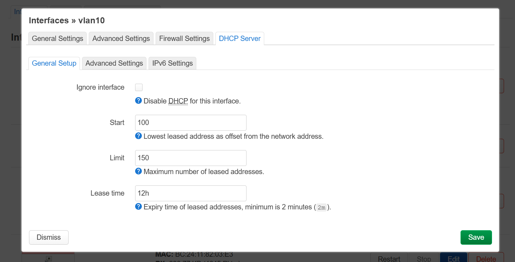Select the DHCP Server tab
515x262 pixels.
click(x=240, y=38)
